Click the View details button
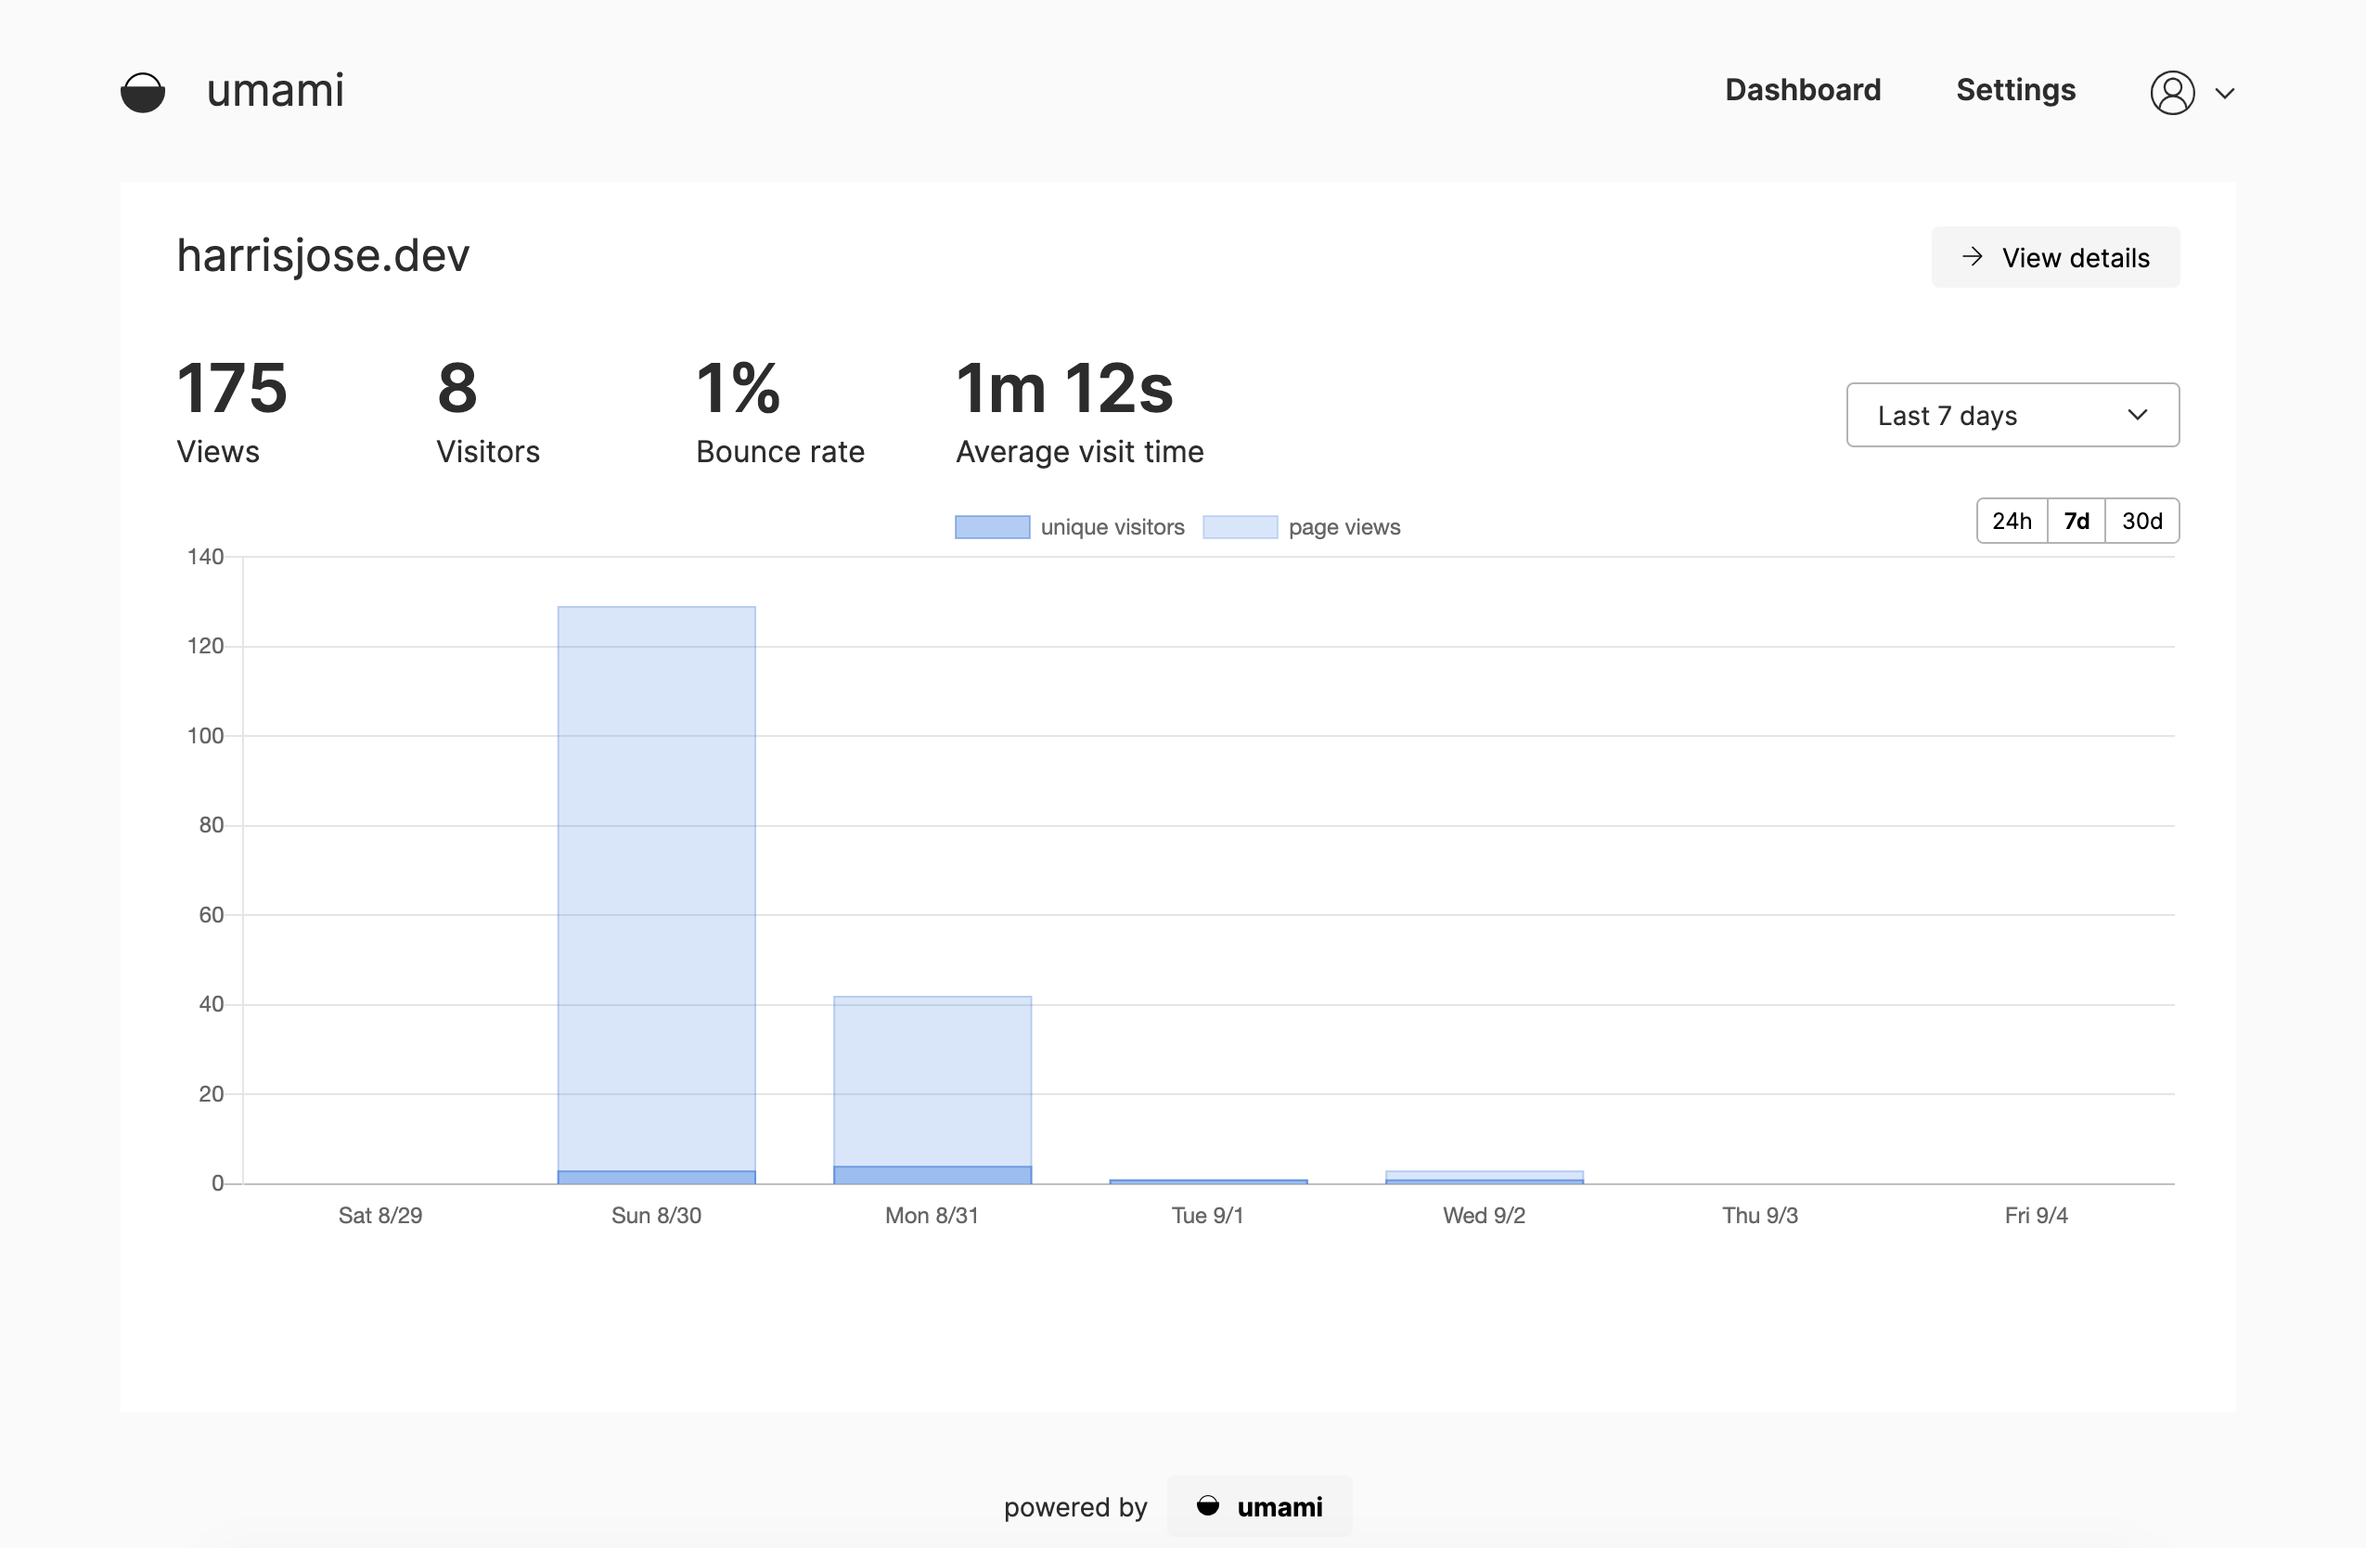 (2055, 257)
